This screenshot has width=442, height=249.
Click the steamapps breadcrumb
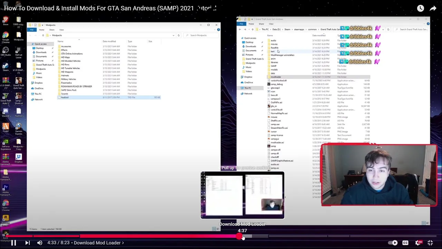pyautogui.click(x=299, y=29)
